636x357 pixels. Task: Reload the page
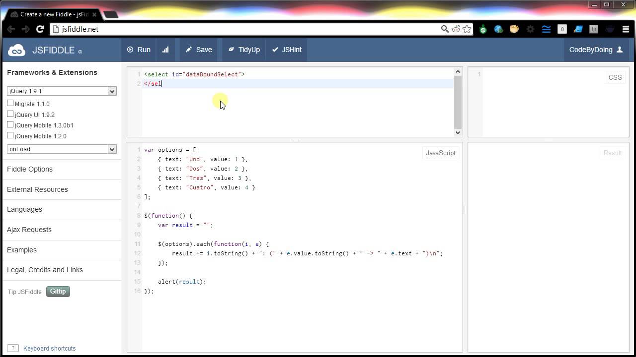coord(41,29)
